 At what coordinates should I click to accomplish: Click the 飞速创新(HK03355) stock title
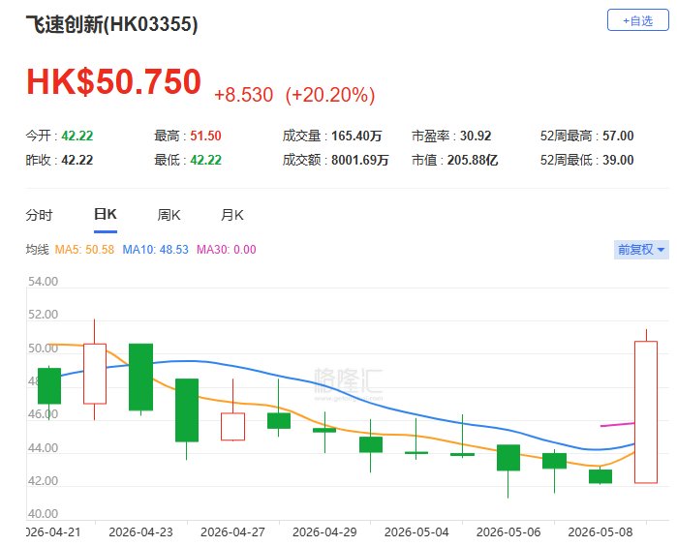pos(111,24)
